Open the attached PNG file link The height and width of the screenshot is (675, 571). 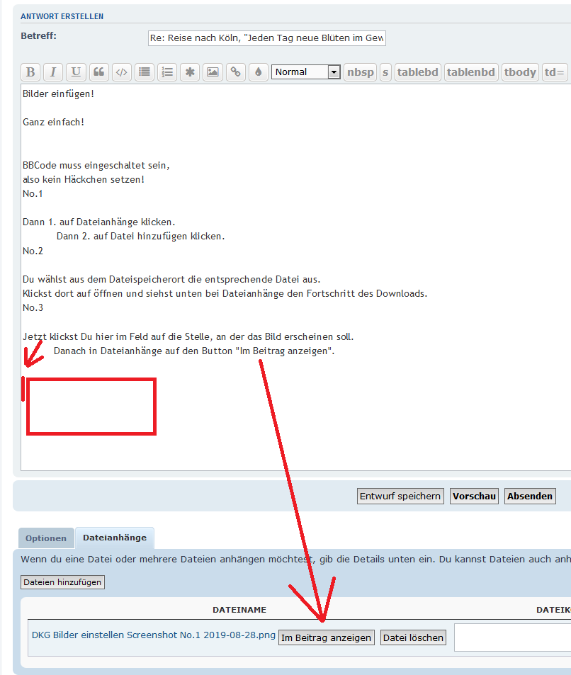(x=153, y=635)
